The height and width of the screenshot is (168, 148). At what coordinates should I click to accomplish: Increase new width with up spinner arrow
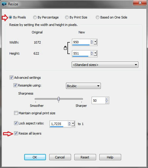pos(92,41)
